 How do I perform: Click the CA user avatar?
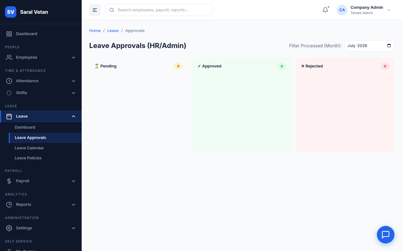(342, 10)
